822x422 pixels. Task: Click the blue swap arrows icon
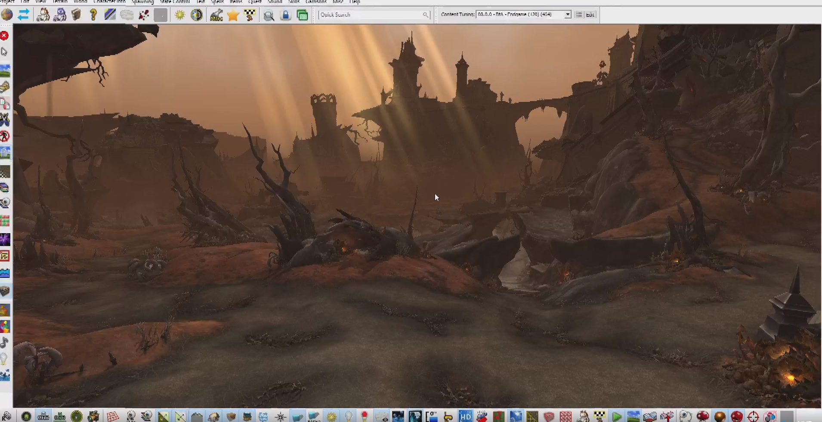24,15
